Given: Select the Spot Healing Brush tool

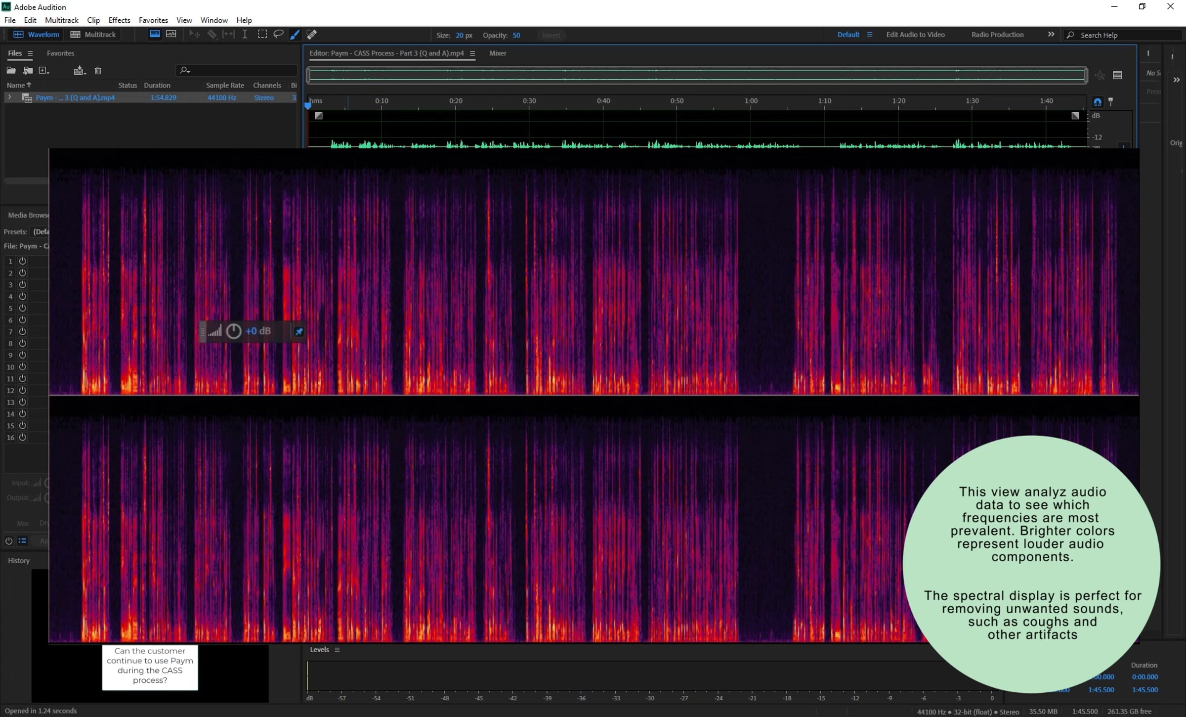Looking at the screenshot, I should pyautogui.click(x=312, y=34).
